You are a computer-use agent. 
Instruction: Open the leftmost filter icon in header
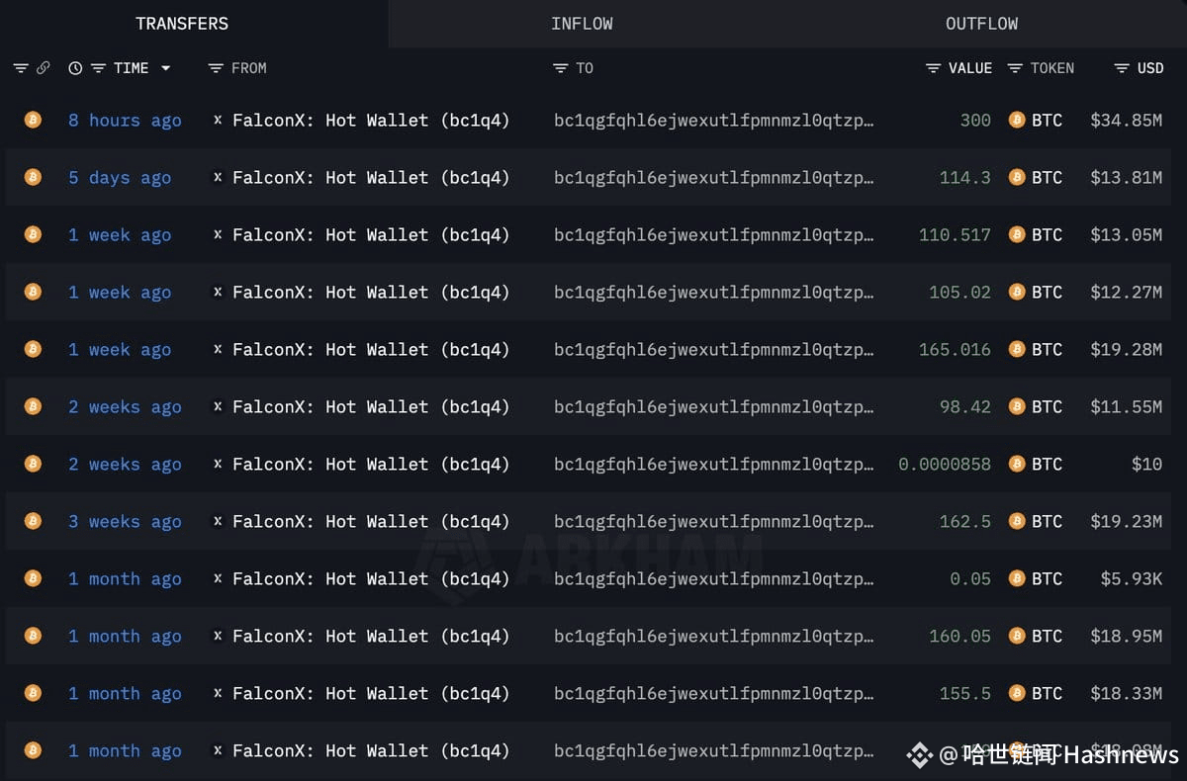click(x=20, y=68)
